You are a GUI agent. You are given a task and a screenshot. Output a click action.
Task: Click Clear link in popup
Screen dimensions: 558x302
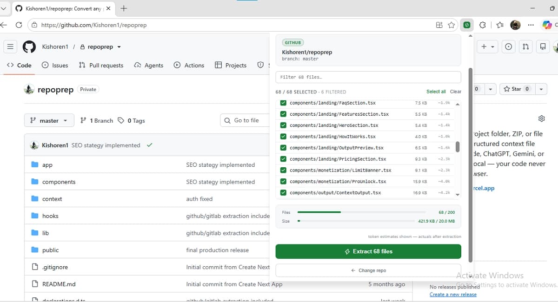pos(456,92)
